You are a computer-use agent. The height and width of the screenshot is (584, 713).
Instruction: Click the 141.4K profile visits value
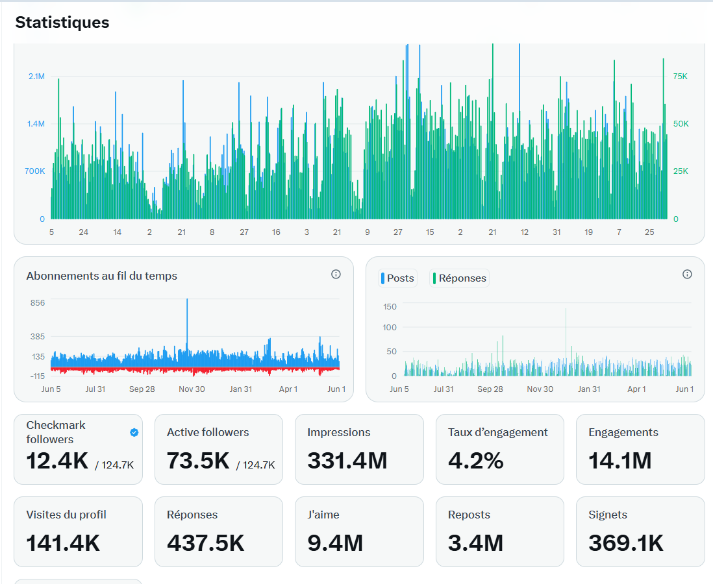point(63,543)
